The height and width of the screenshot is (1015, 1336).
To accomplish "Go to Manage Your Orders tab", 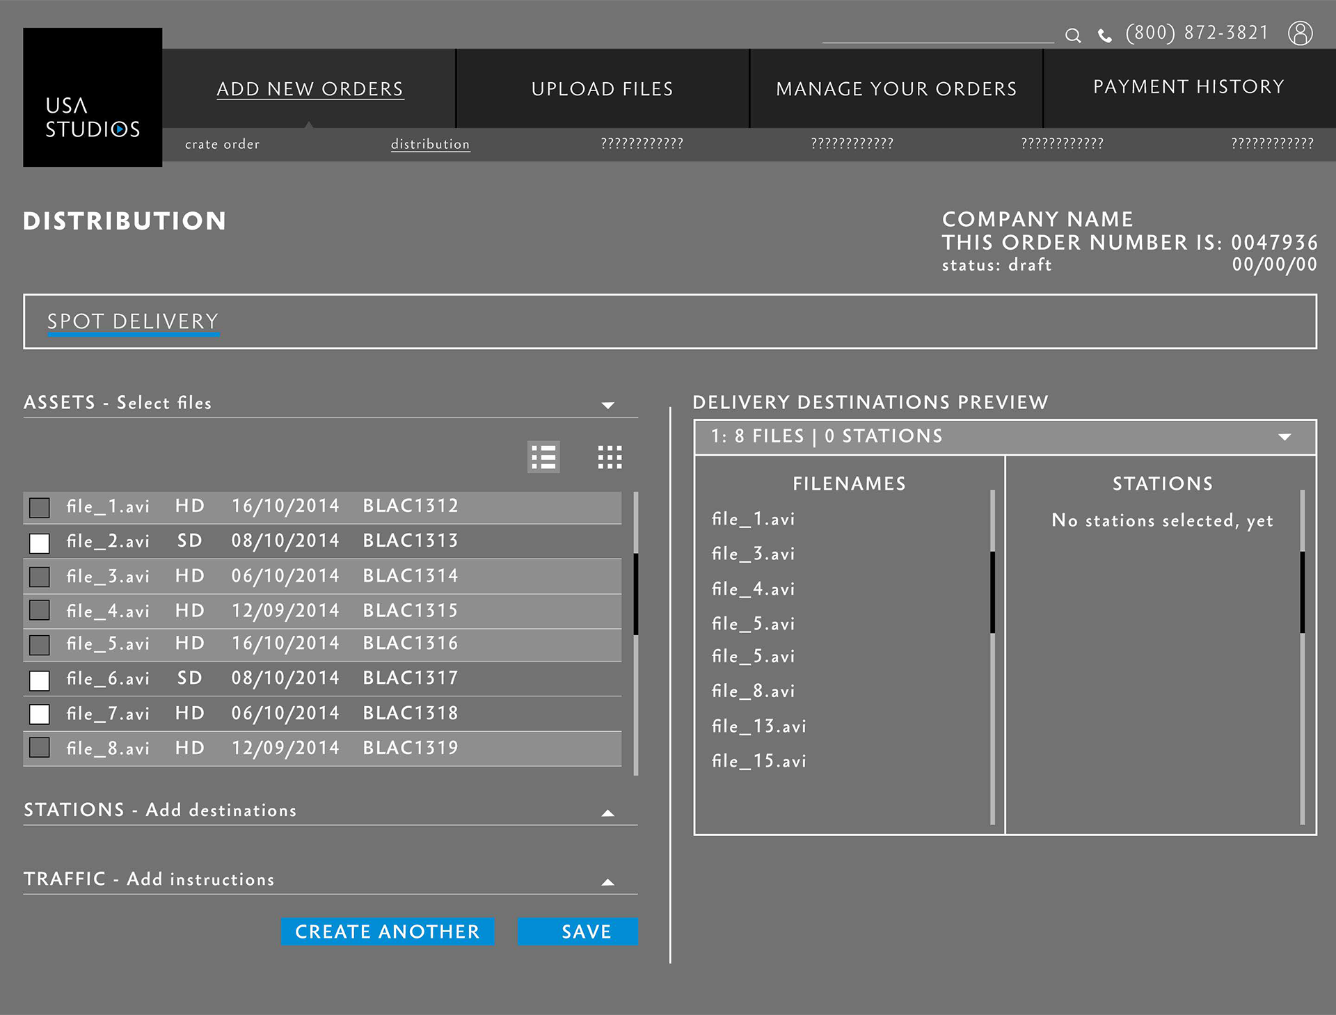I will (896, 89).
